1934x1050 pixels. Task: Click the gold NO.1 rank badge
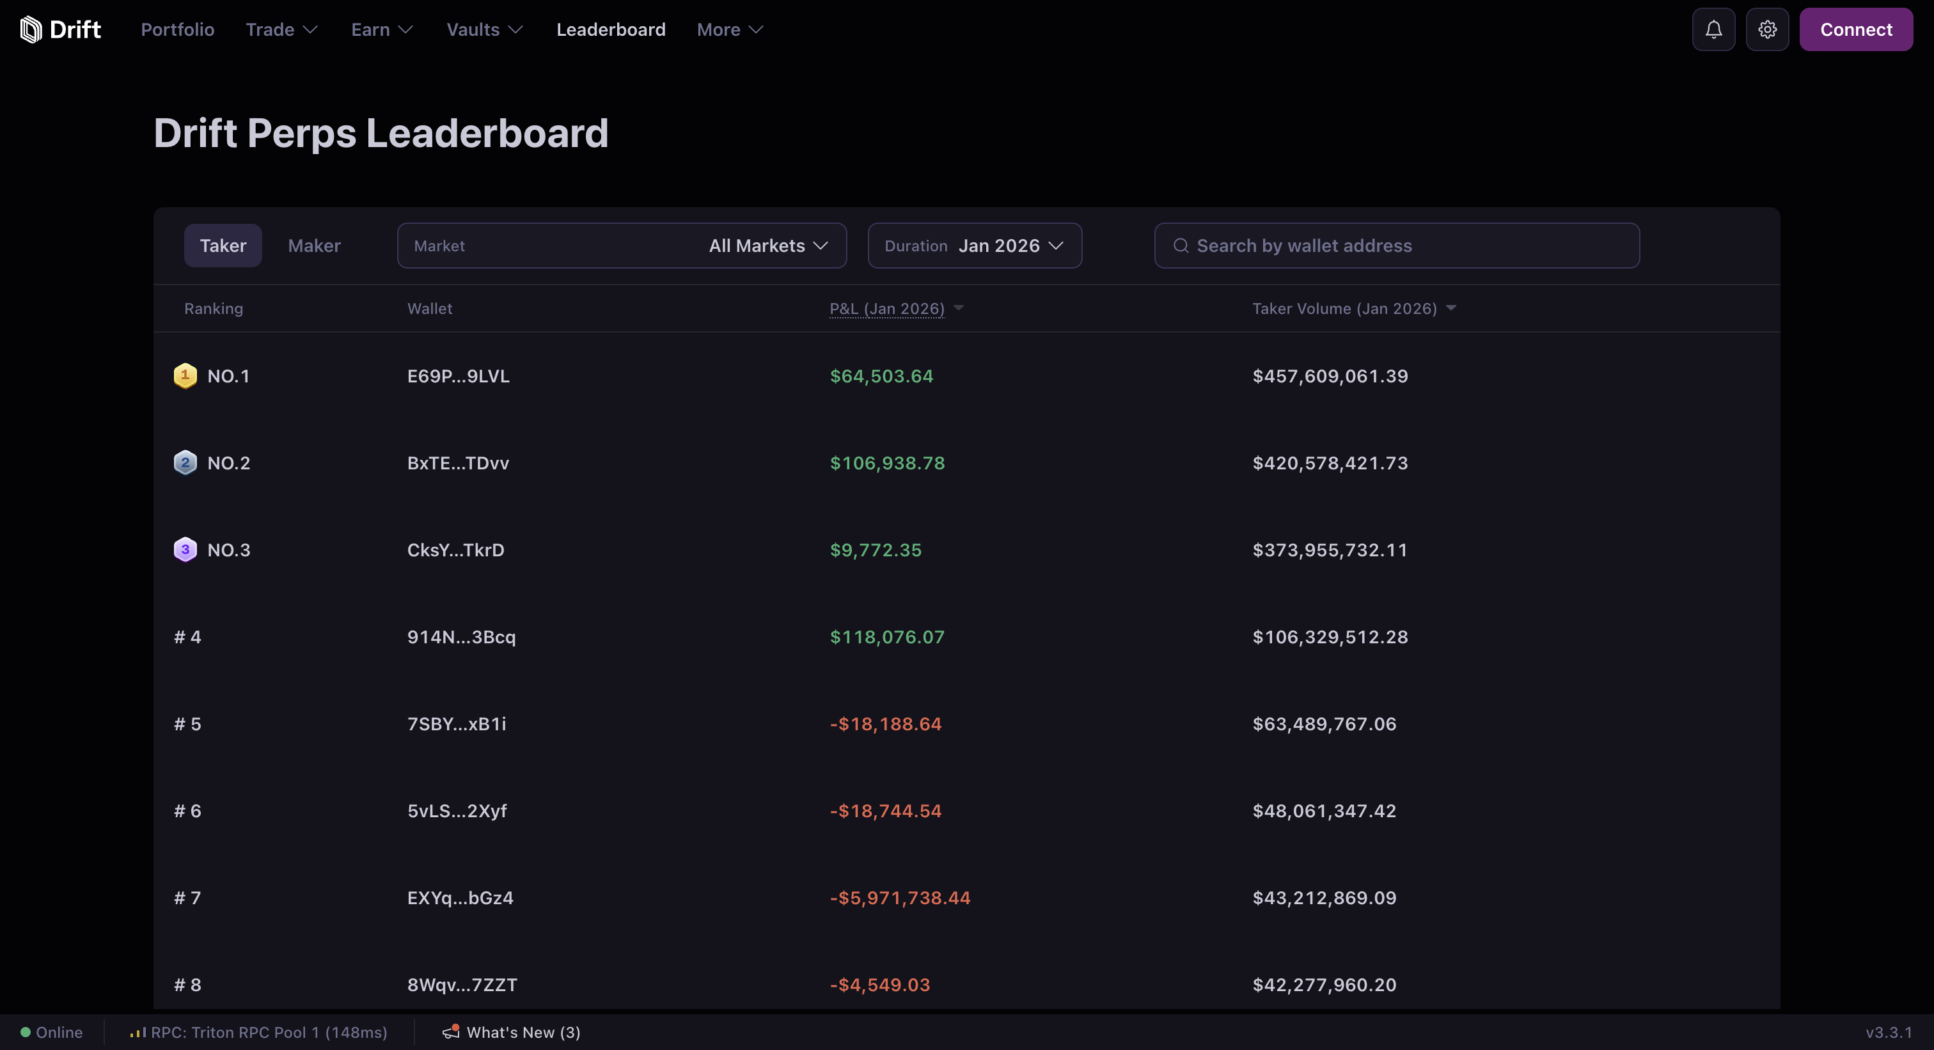tap(185, 375)
